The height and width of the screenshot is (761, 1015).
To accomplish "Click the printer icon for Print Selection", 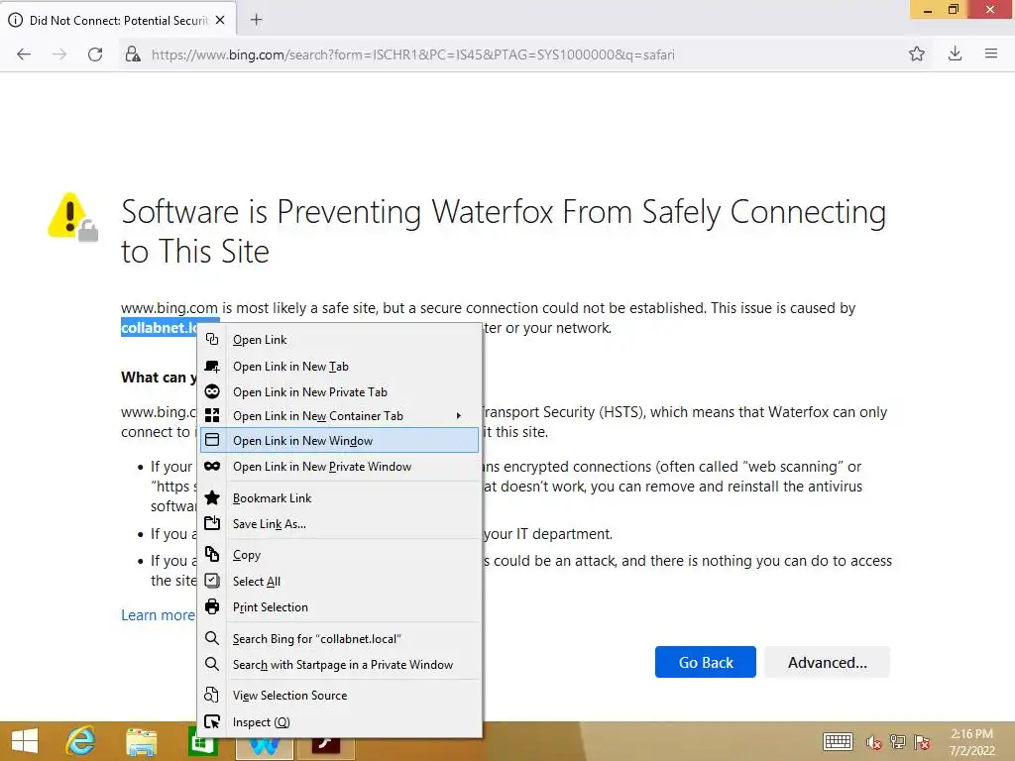I will 212,606.
